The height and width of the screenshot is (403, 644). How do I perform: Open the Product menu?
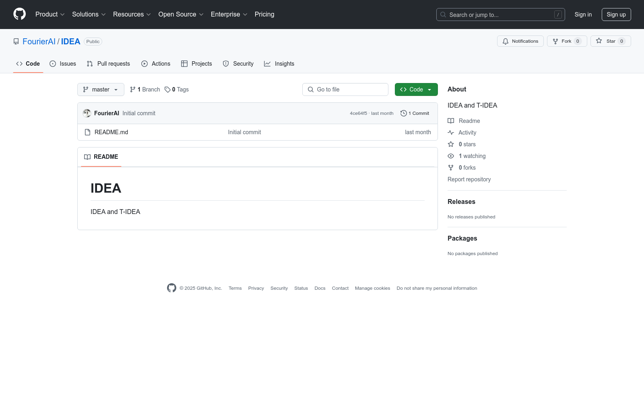[x=50, y=15]
